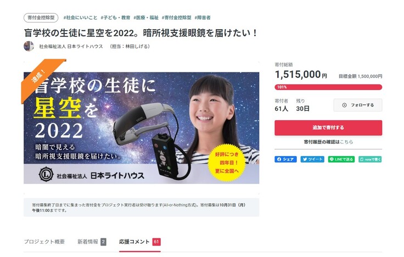Open the プロジェクト概要 tab
The height and width of the screenshot is (257, 404).
44,242
